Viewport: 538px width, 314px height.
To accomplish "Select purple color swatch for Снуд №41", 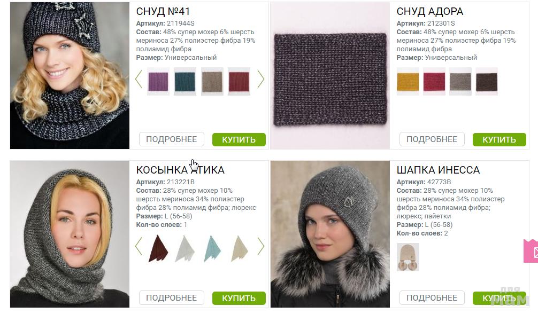I will (x=158, y=81).
